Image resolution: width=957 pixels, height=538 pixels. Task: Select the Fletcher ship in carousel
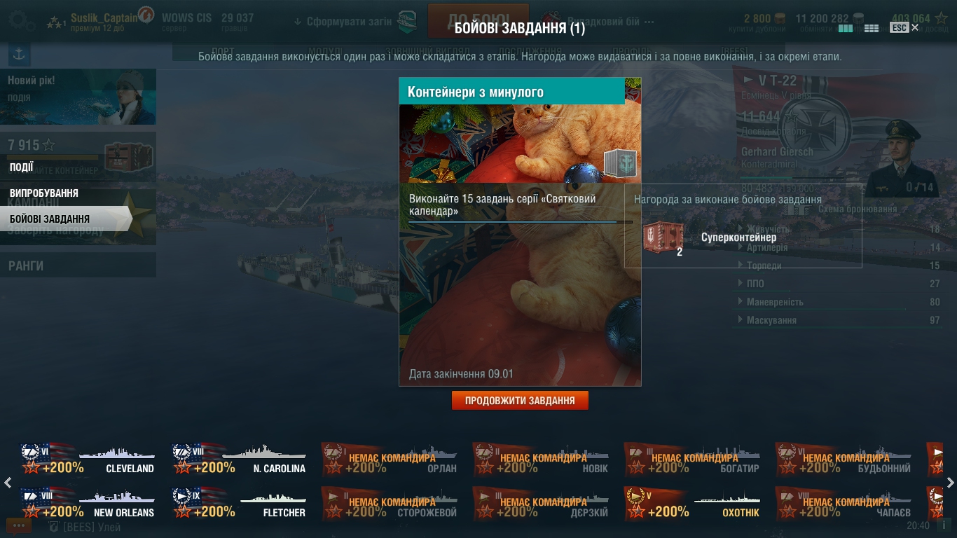240,504
